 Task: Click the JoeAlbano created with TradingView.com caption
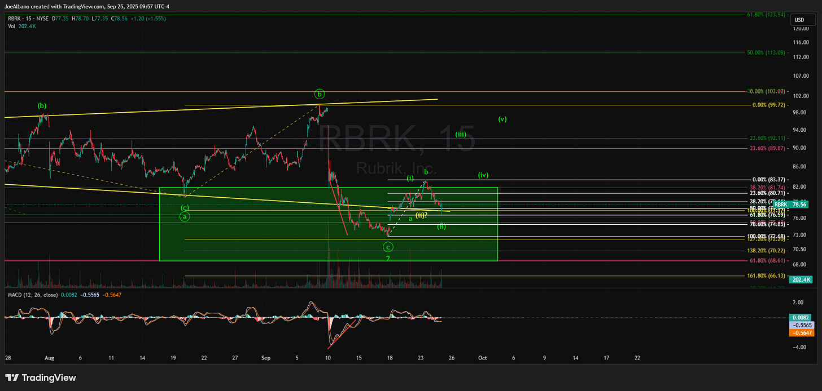click(54, 8)
